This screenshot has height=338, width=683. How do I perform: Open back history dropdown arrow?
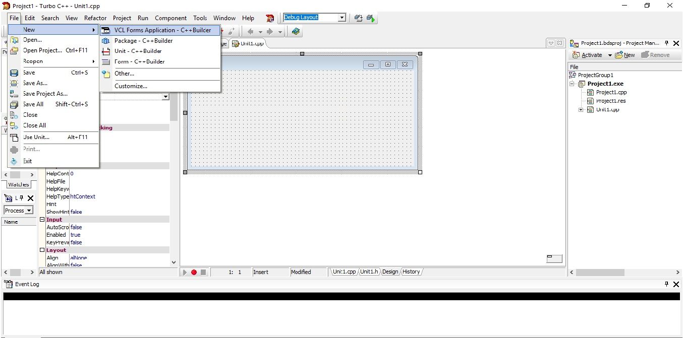click(x=260, y=32)
